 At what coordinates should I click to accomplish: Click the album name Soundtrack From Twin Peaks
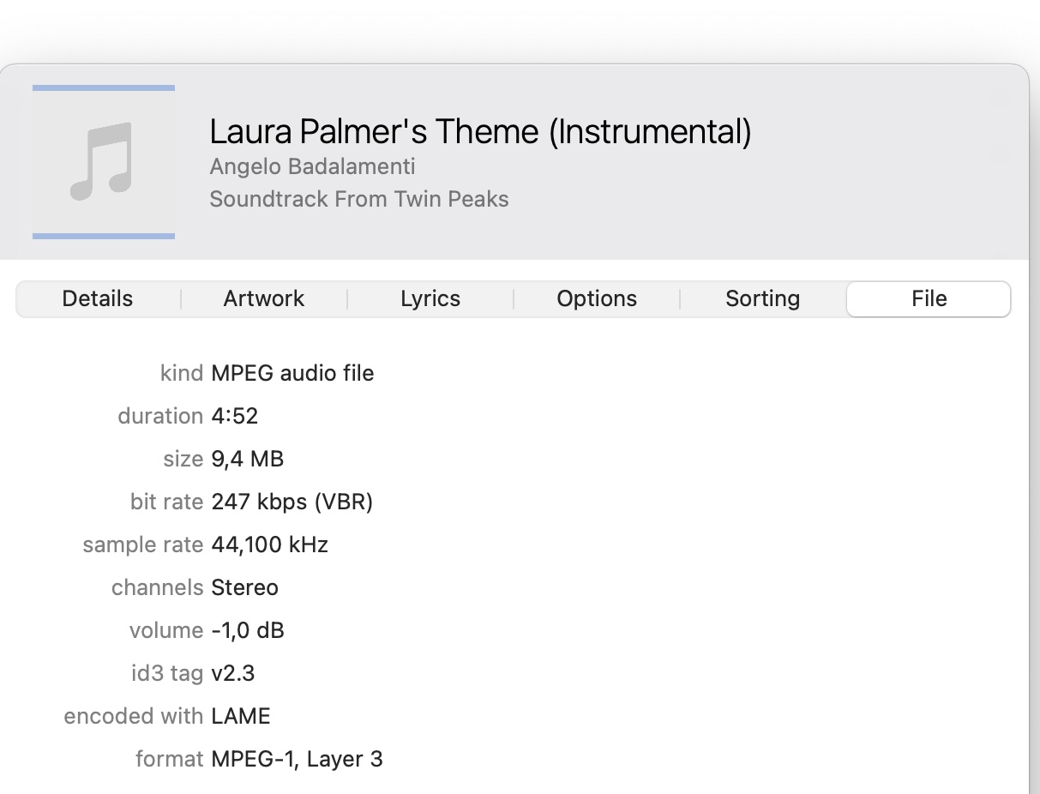pos(359,199)
